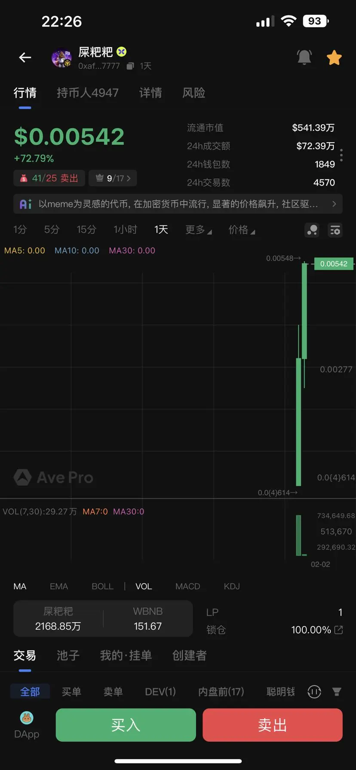Open chart settings icon
Viewport: 356px width, 770px height.
(335, 230)
